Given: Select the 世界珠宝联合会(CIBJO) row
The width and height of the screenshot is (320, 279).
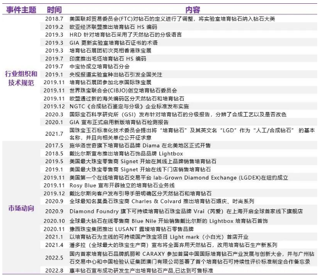Looking at the screenshot, I should coord(123,90).
